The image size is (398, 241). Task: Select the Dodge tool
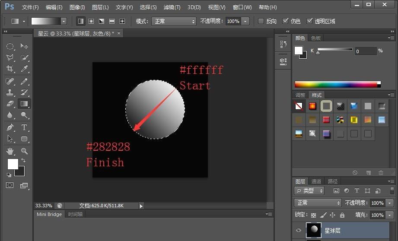[x=24, y=115]
